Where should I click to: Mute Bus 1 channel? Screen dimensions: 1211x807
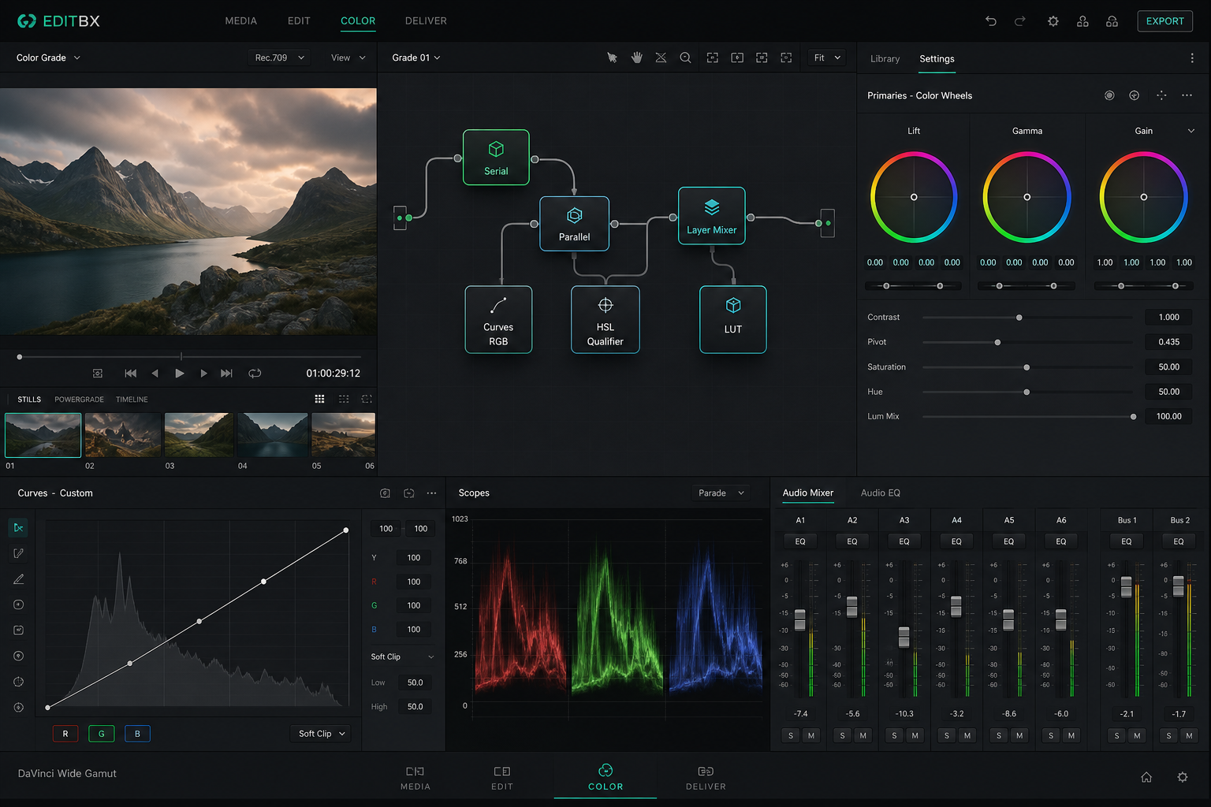tap(1137, 735)
